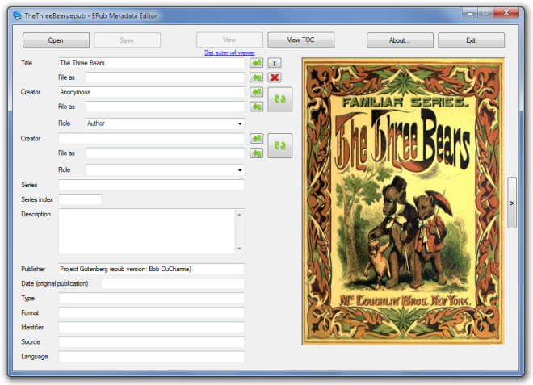Viewport: 533px width, 385px height.
Task: Open the View TOC button
Action: [x=301, y=40]
